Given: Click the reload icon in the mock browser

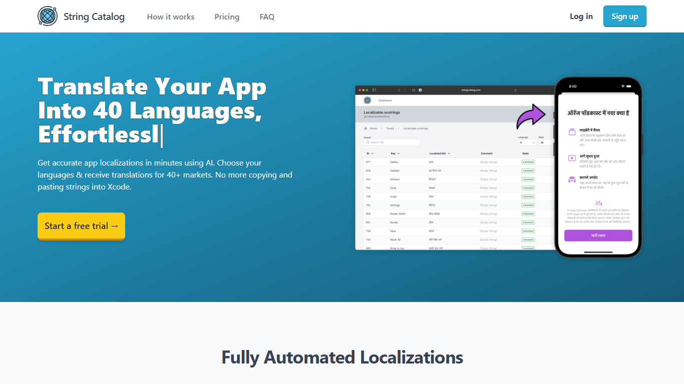Looking at the screenshot, I should [515, 90].
